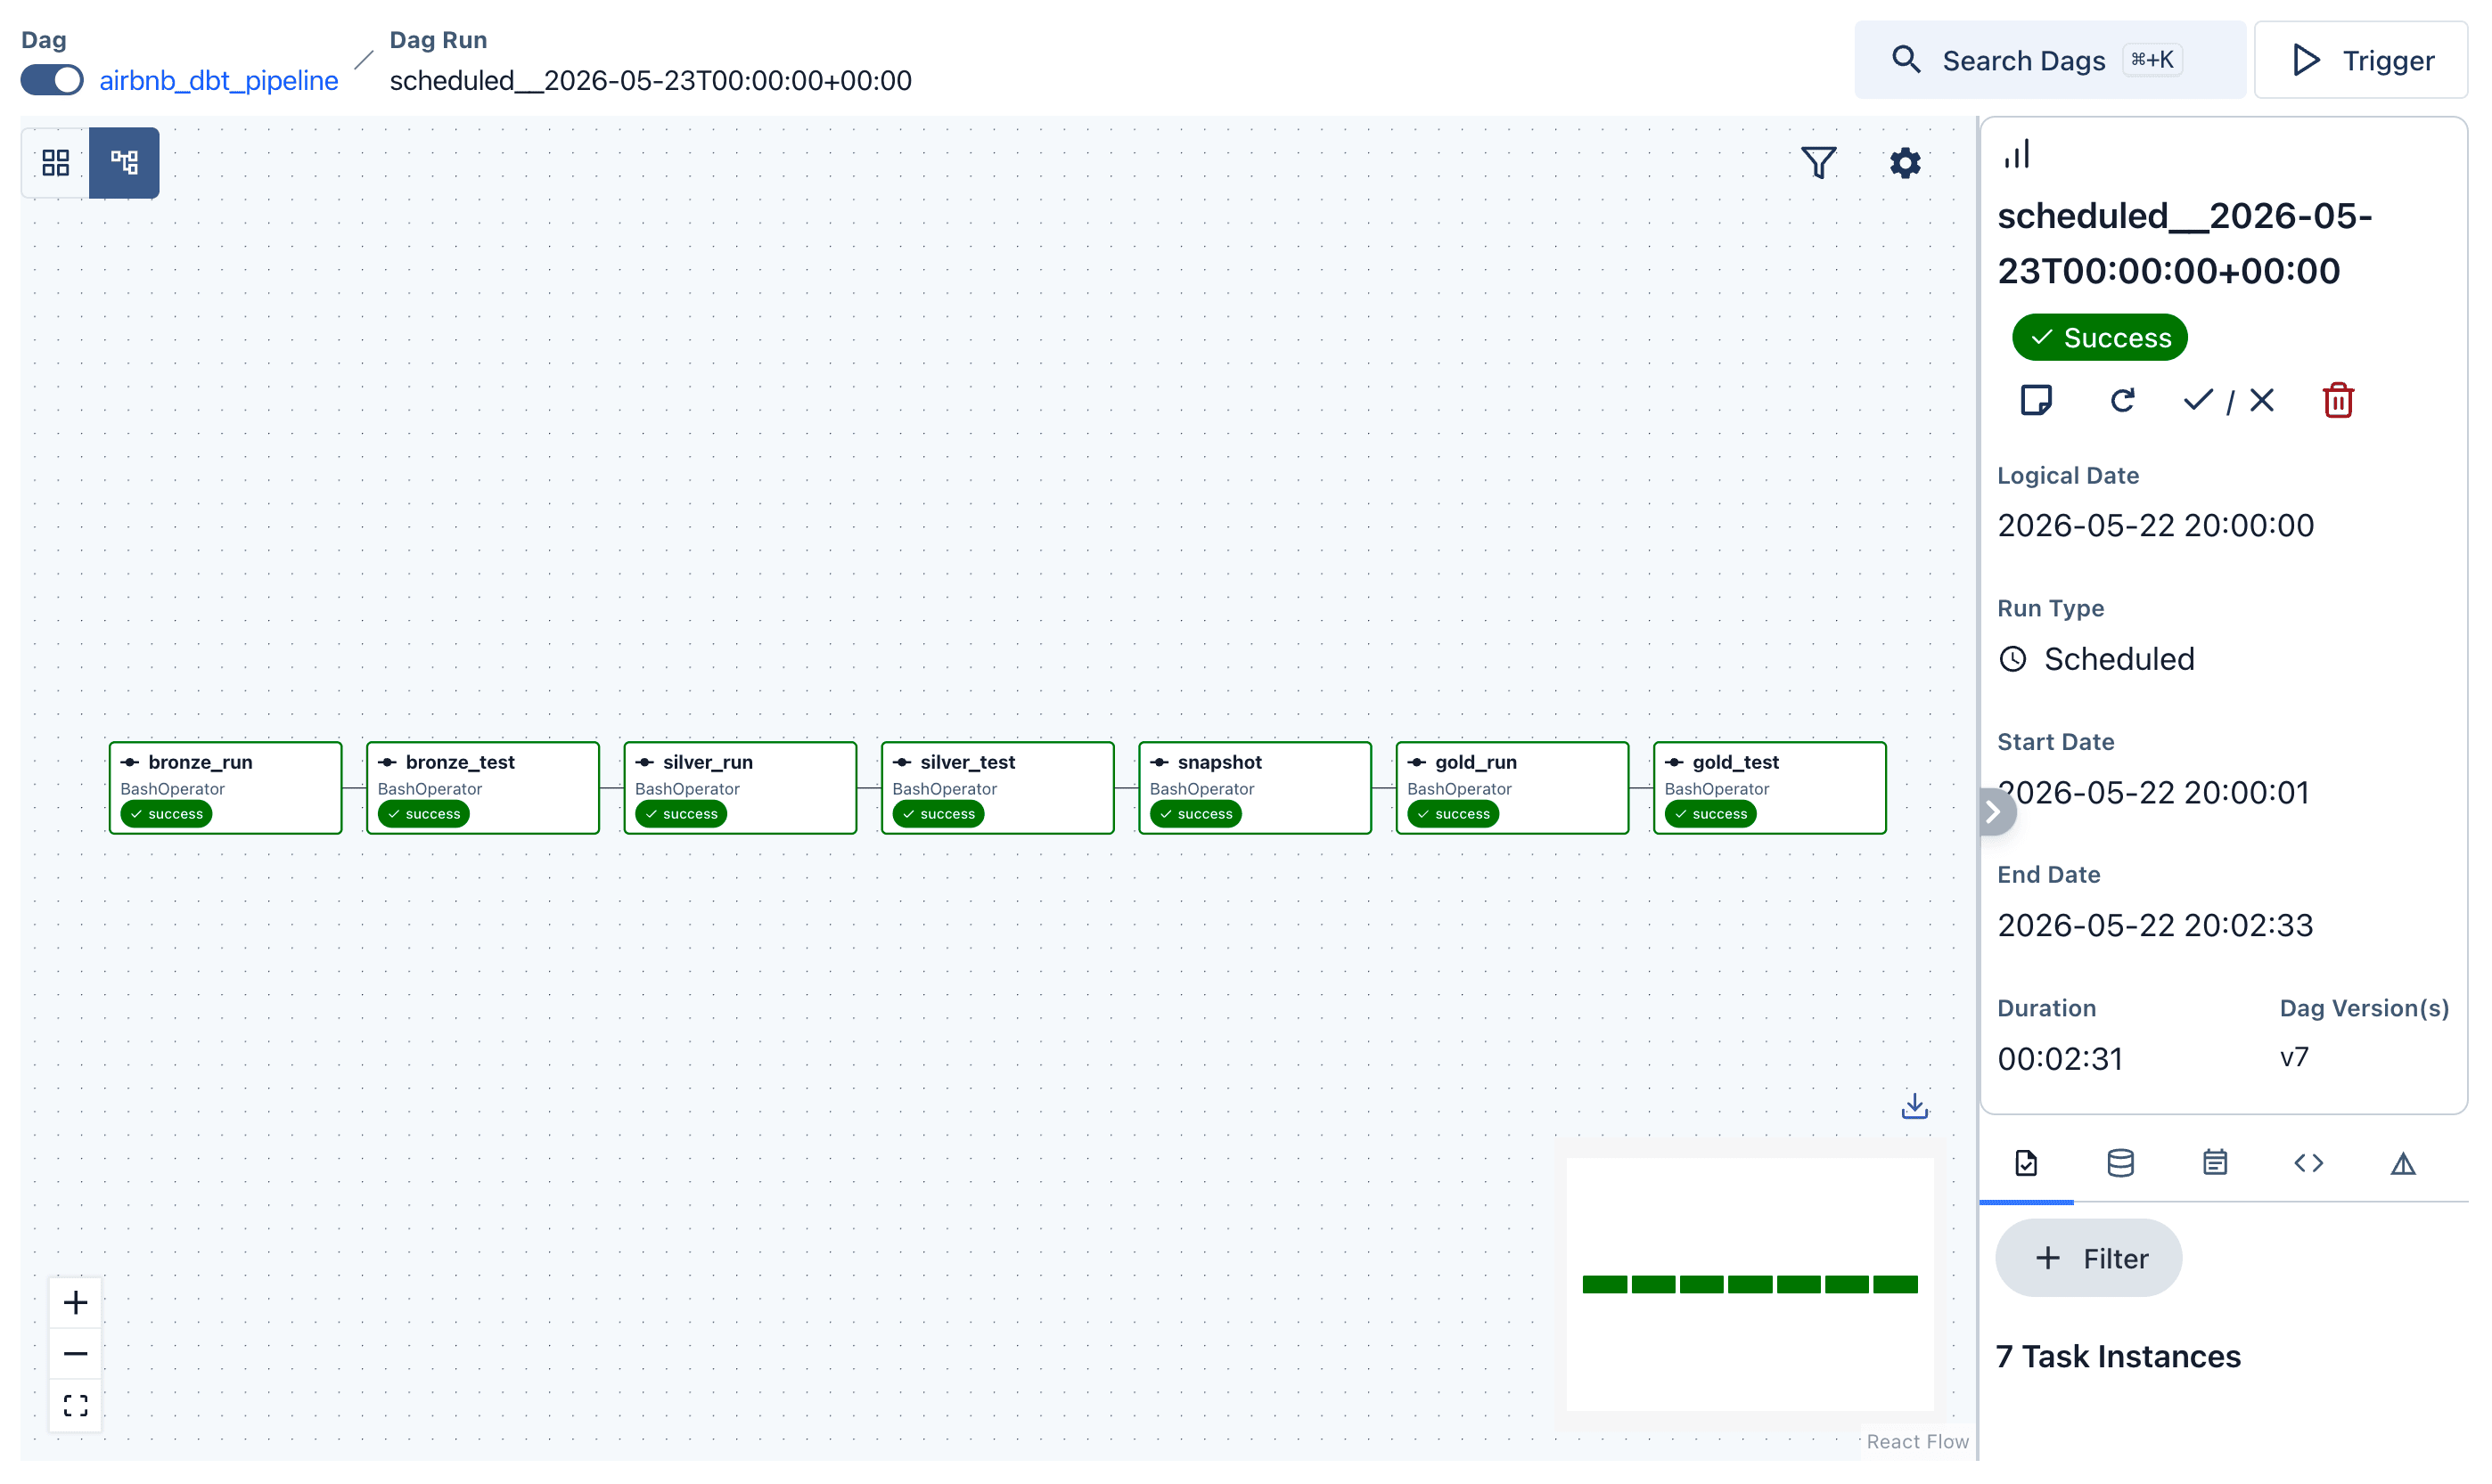Click the Success status badge

(2101, 338)
